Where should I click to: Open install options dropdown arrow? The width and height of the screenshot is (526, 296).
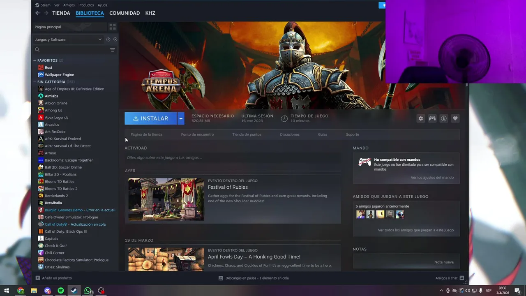tap(180, 118)
